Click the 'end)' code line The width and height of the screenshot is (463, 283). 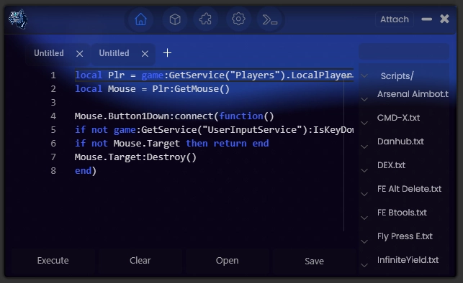[86, 170]
